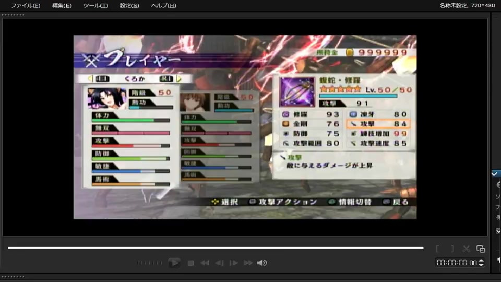
Task: Step forward one frame
Action: (234, 263)
